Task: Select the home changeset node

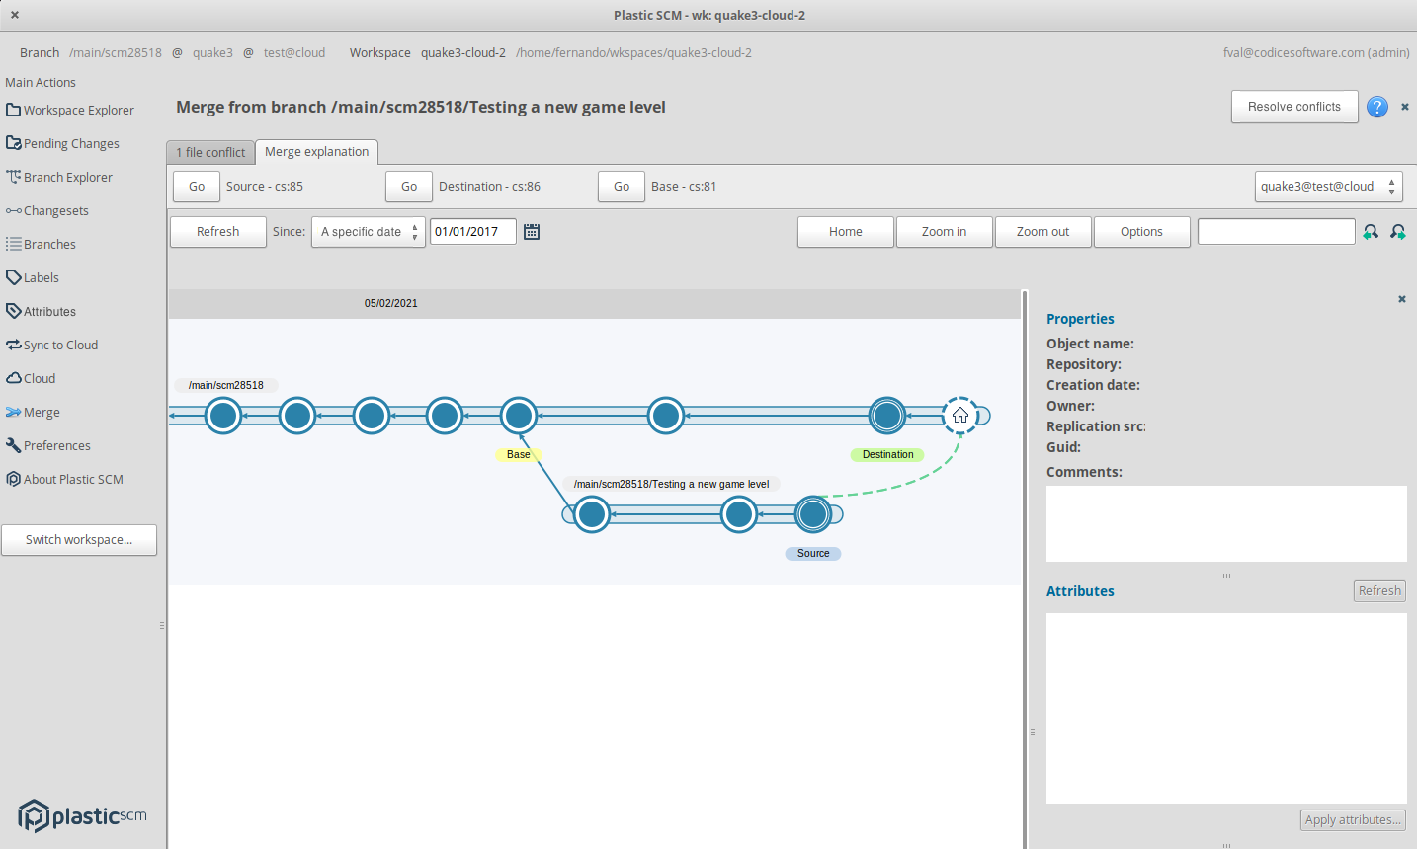Action: coord(960,416)
